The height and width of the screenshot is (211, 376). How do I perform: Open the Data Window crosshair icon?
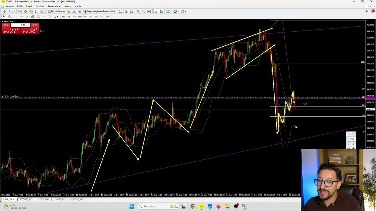click(x=26, y=11)
